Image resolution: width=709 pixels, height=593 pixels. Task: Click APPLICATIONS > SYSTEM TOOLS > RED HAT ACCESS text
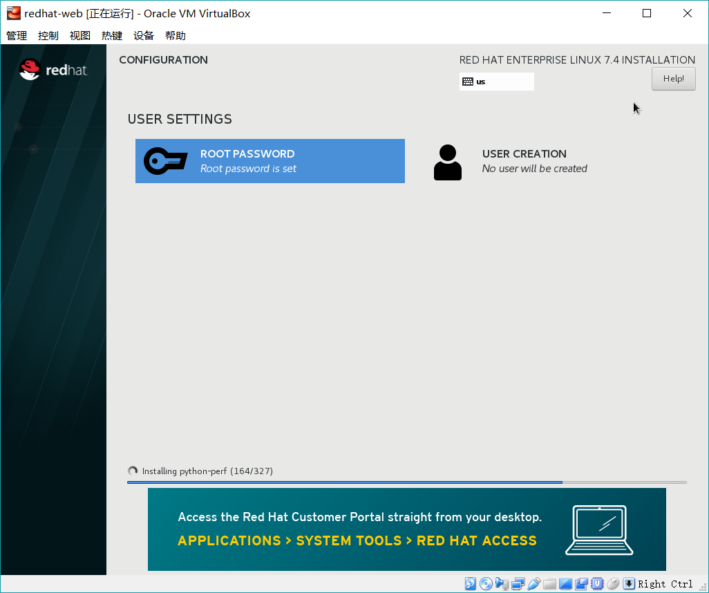[x=357, y=540]
